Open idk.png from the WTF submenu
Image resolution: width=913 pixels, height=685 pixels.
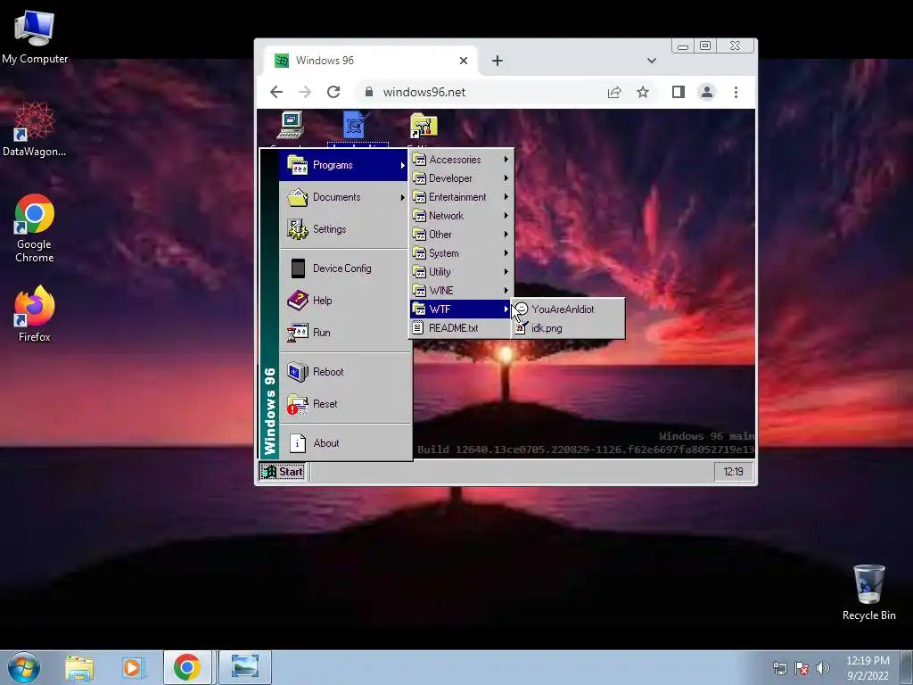[x=568, y=328]
